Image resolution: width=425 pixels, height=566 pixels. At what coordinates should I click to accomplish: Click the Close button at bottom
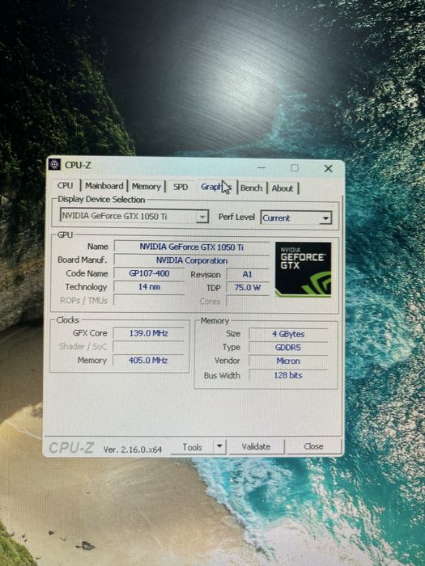click(314, 446)
